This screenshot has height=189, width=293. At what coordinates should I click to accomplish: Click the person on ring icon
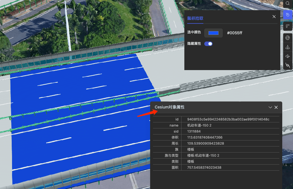288,47
